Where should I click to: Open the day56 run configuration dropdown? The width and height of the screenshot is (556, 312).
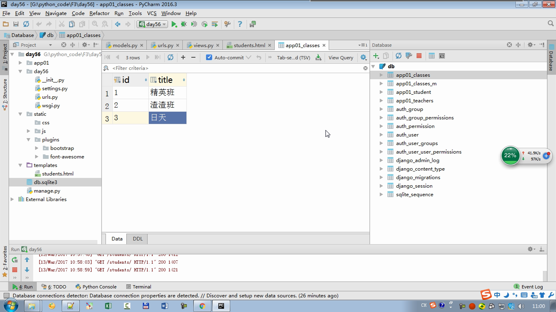tap(153, 24)
